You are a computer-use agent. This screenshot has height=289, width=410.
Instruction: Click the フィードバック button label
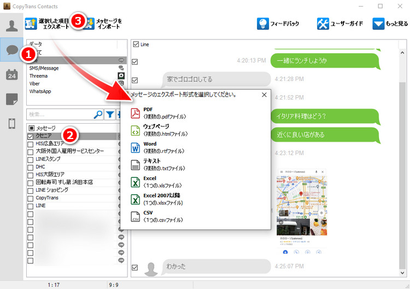[x=284, y=24]
